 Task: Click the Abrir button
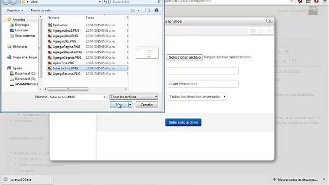(119, 104)
